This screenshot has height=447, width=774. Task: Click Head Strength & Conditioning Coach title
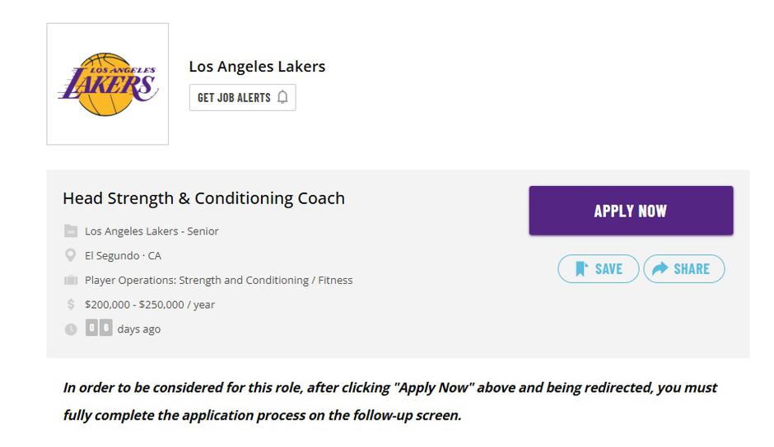click(203, 198)
